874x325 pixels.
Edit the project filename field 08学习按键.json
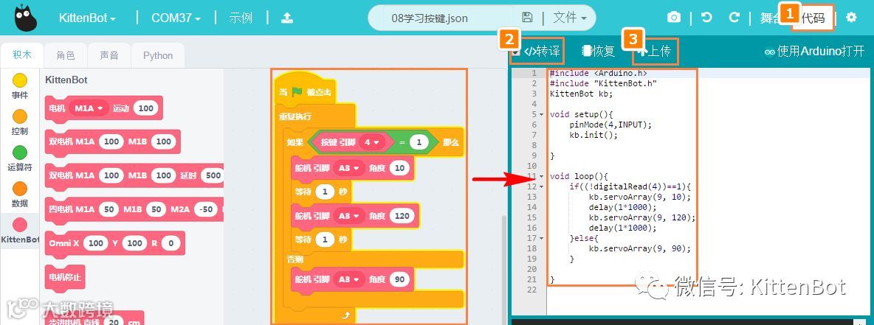click(x=429, y=18)
